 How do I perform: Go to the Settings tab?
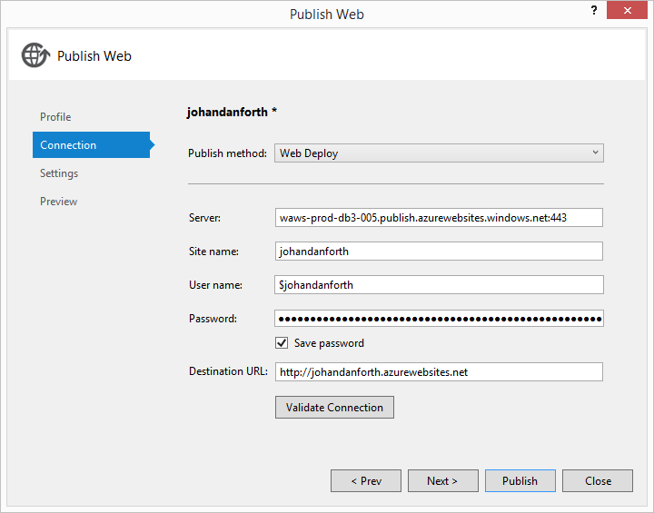(x=59, y=173)
